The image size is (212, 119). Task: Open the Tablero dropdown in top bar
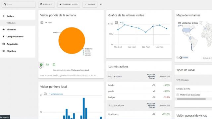90,4
